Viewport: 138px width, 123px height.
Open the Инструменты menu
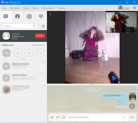tap(48, 8)
